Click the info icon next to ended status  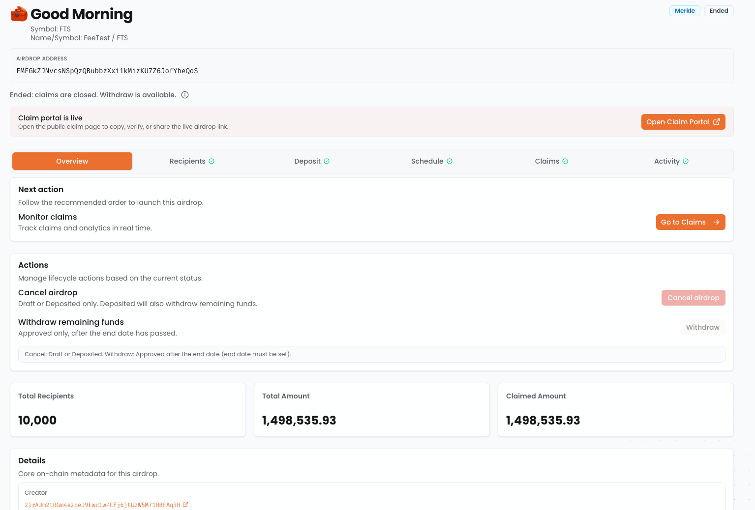click(185, 95)
